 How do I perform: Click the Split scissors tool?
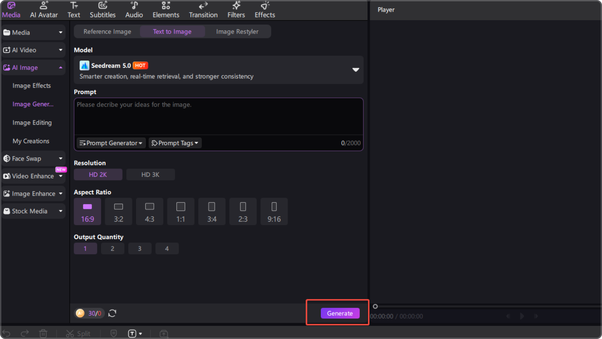78,333
